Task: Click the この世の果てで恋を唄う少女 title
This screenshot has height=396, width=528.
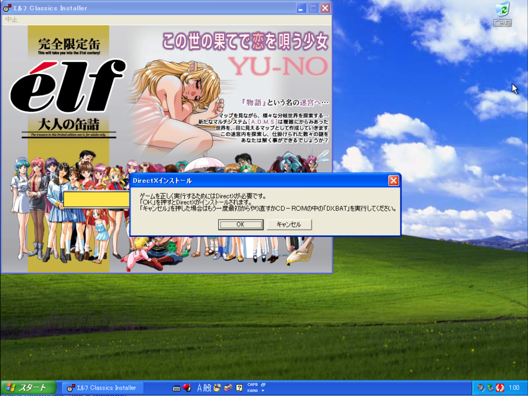Action: click(x=245, y=42)
